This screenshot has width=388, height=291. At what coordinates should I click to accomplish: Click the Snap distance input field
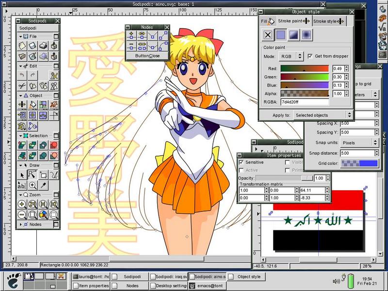[x=357, y=153]
